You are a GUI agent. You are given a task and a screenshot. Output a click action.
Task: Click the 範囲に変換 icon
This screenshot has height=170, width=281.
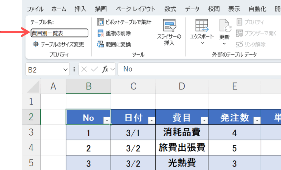100,44
